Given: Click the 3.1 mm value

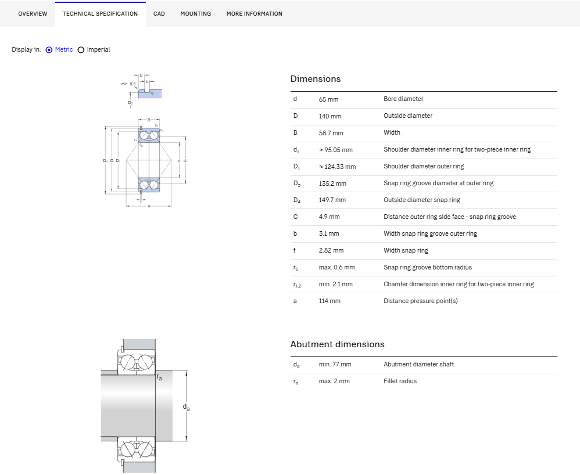Looking at the screenshot, I should click(x=329, y=233).
